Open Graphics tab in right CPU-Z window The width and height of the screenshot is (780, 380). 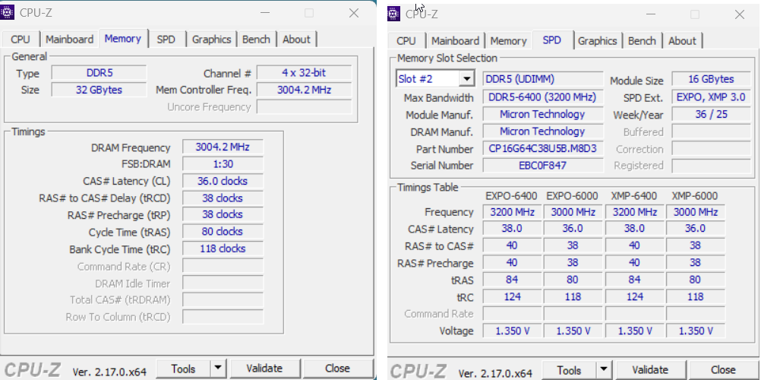click(x=598, y=41)
